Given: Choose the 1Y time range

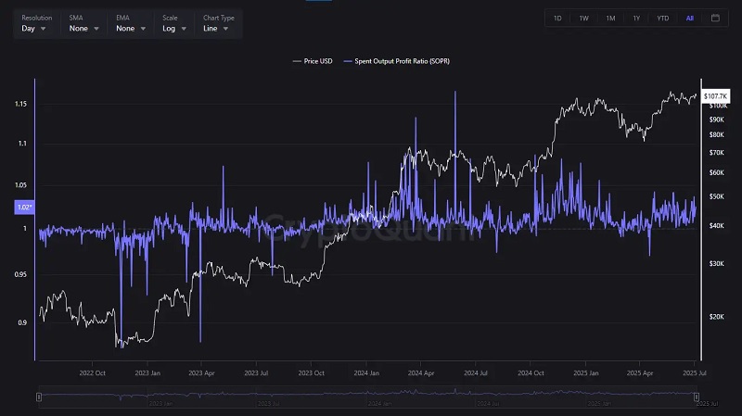Looking at the screenshot, I should 636,18.
